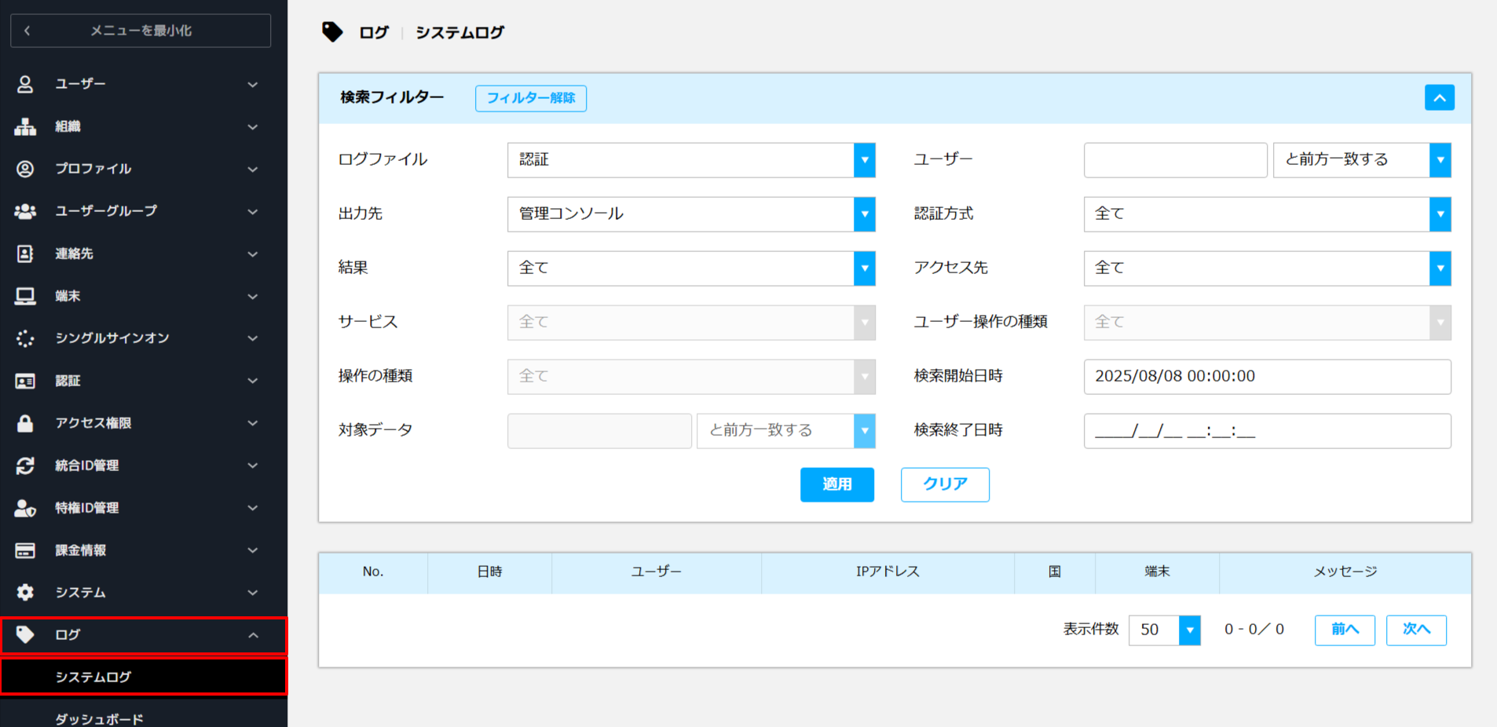Focus the 対象データ text field
This screenshot has width=1497, height=727.
click(599, 431)
